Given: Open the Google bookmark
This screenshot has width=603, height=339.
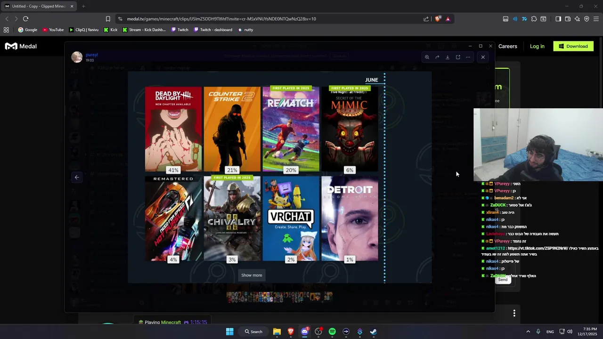Looking at the screenshot, I should click(28, 30).
